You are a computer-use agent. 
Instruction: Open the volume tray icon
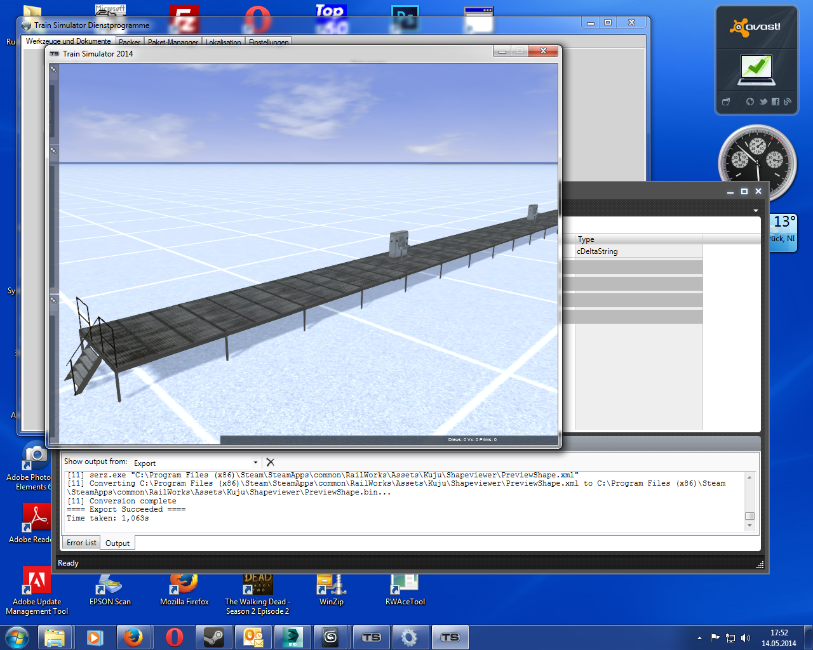click(746, 638)
